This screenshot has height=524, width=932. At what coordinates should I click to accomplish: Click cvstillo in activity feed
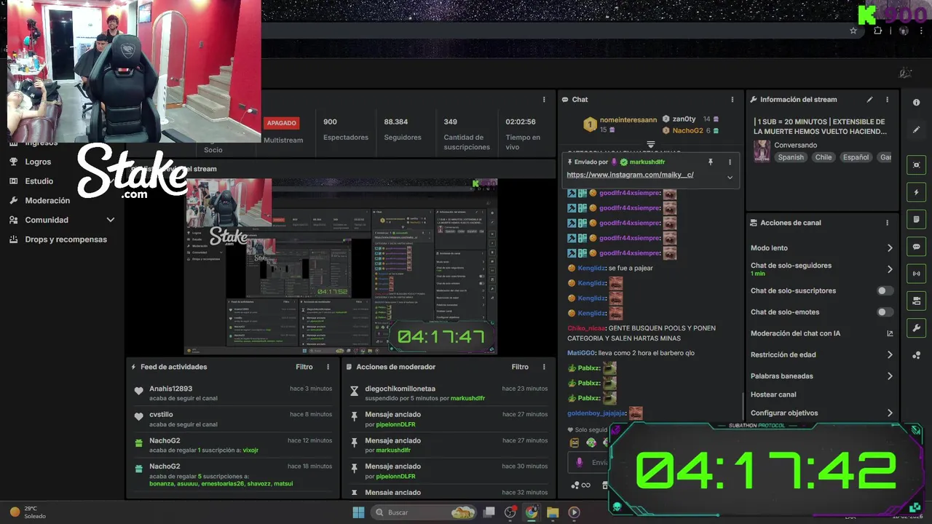[161, 415]
